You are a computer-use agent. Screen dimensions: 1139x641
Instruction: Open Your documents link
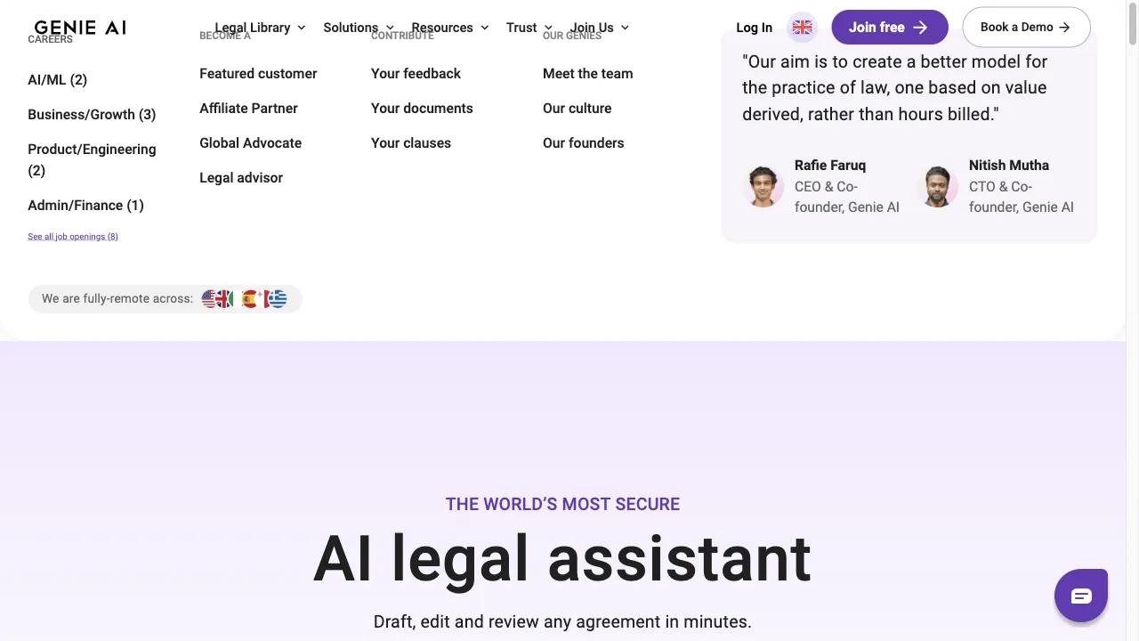click(422, 109)
